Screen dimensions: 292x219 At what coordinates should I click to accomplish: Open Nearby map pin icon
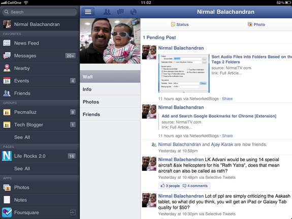point(7,68)
